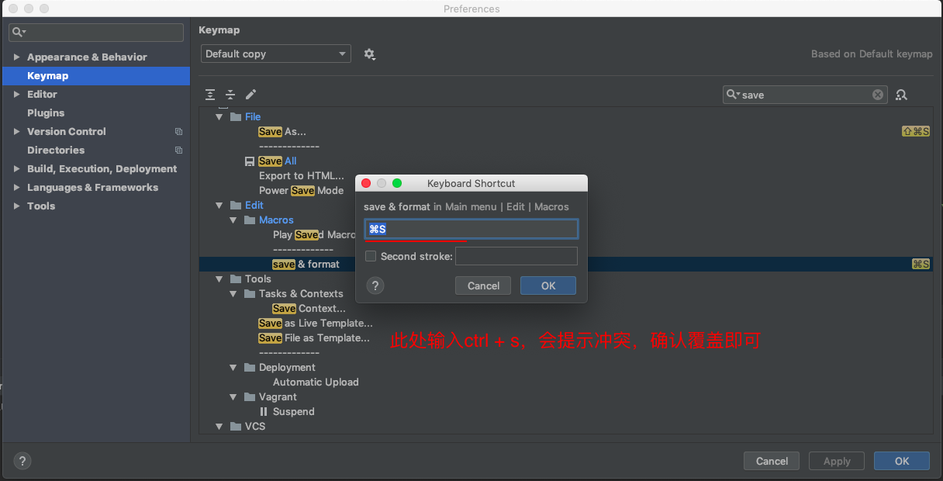This screenshot has height=481, width=943.
Task: Click the Collapse All icon in keymap toolbar
Action: coord(230,95)
